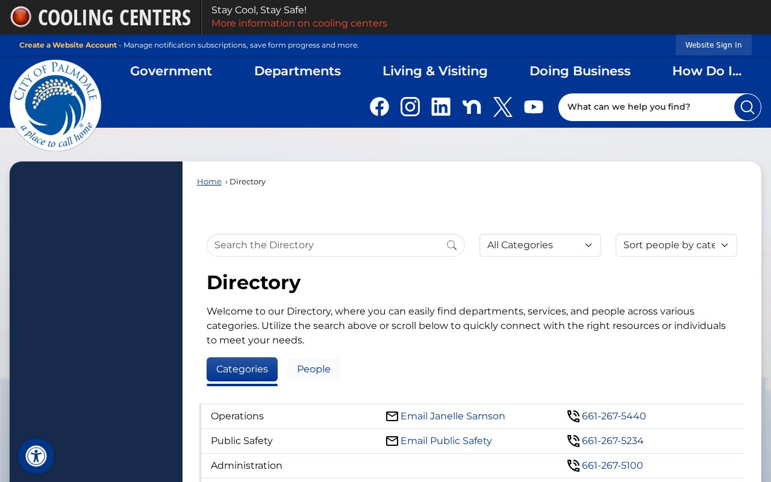Click the phone icon beside 661-267-5100
Viewport: 771px width, 482px height.
(x=573, y=466)
